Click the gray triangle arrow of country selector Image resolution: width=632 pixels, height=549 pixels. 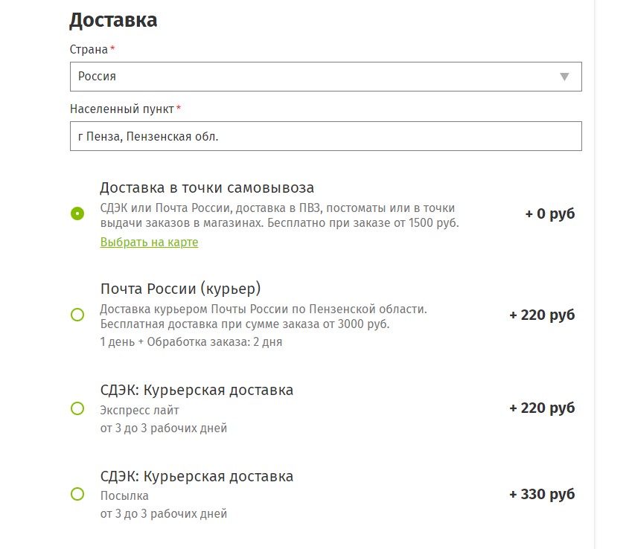click(564, 77)
